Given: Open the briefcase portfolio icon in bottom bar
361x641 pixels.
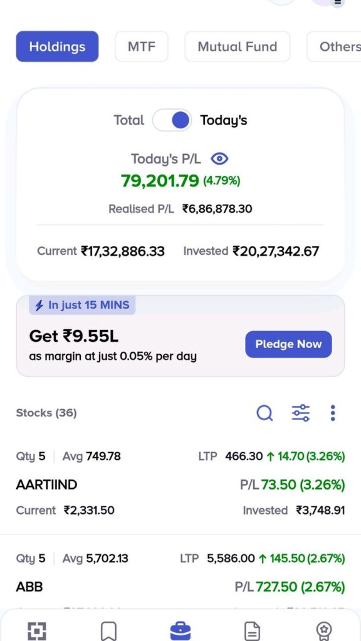Looking at the screenshot, I should tap(180, 631).
